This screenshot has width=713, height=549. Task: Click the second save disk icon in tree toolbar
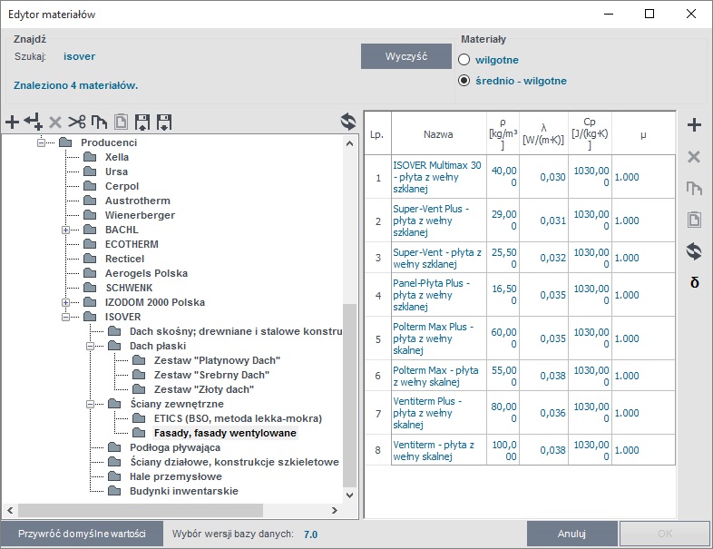coord(164,122)
